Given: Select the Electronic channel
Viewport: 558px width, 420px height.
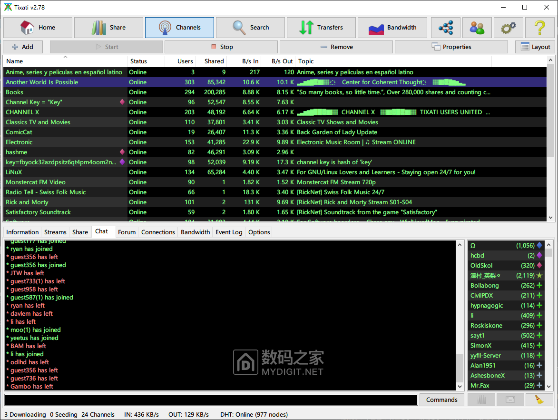Looking at the screenshot, I should pyautogui.click(x=275, y=142).
